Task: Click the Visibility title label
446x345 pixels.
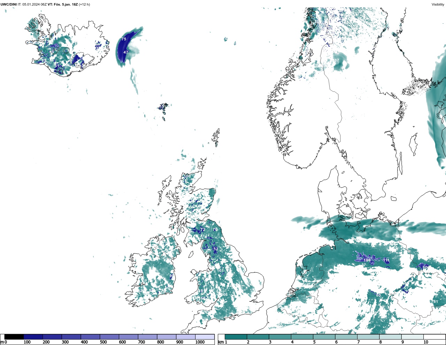Action: [438, 5]
